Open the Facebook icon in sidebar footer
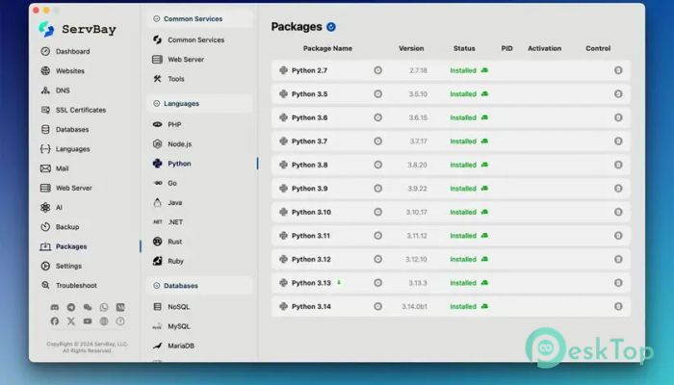Viewport: 674px width, 385px height. (x=55, y=321)
